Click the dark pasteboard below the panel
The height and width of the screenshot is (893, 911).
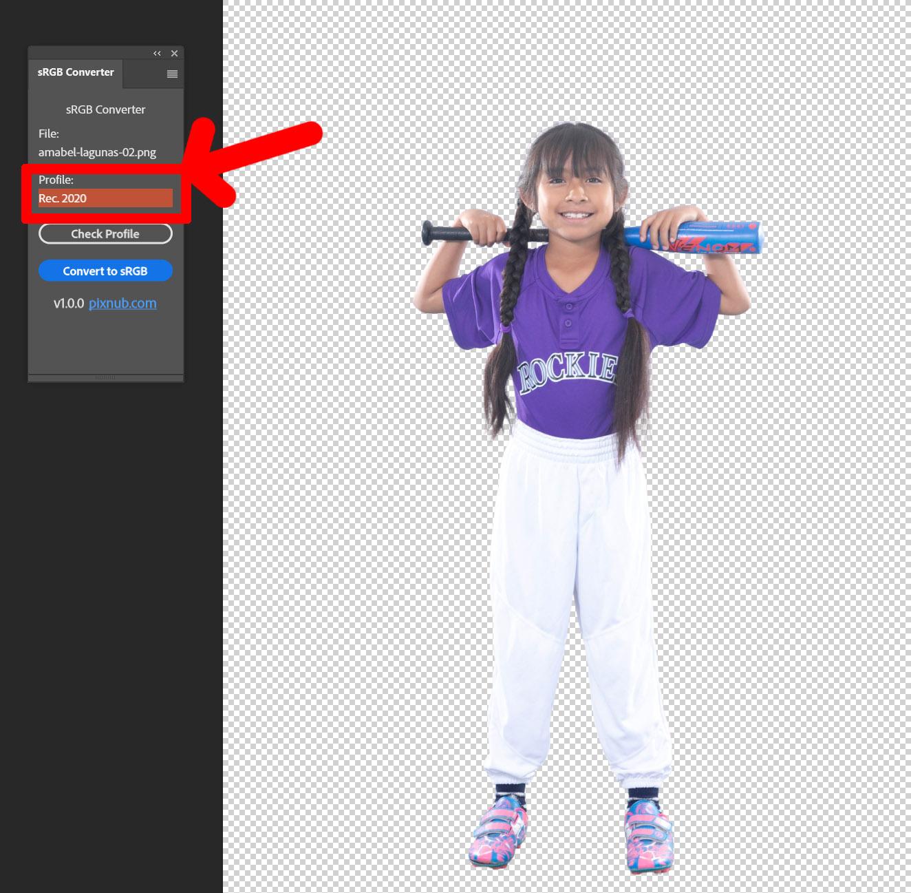point(110,620)
